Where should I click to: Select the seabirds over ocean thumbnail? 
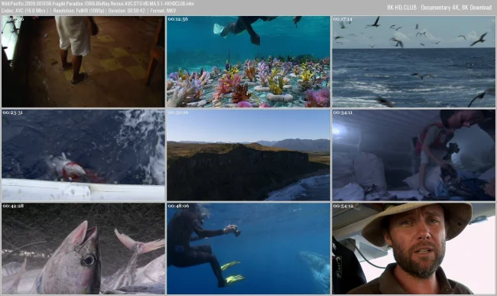(x=414, y=61)
